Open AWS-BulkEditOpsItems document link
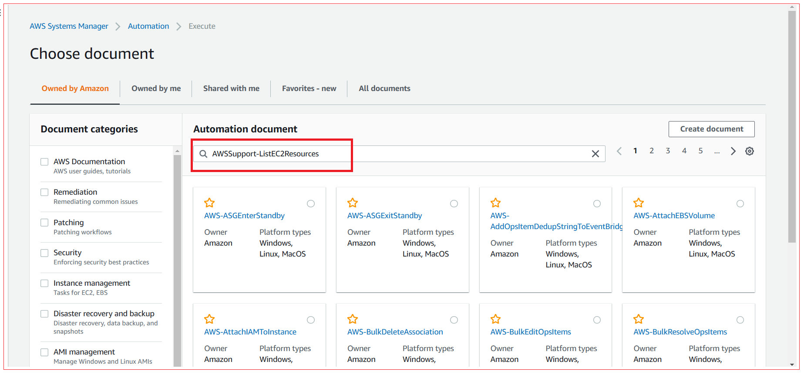 tap(531, 332)
